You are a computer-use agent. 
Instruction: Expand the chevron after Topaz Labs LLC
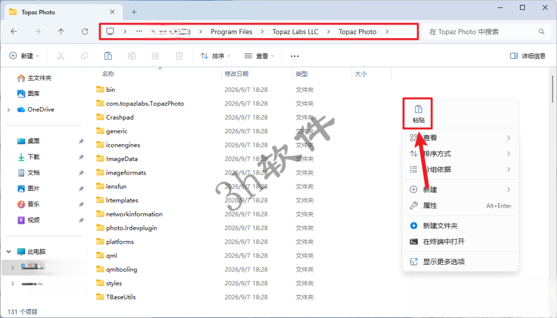tap(328, 32)
